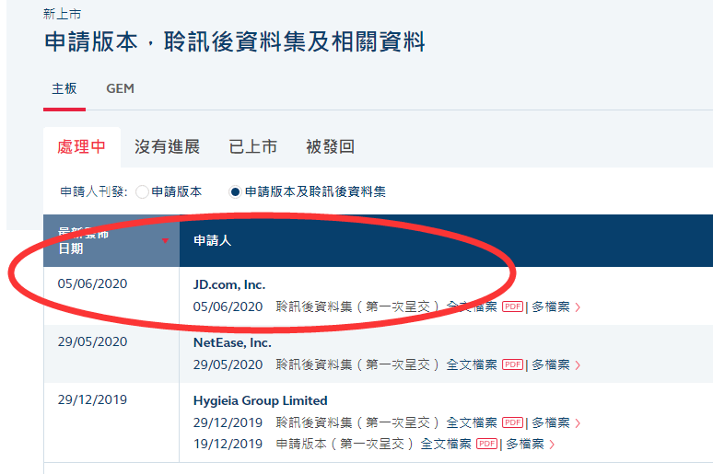The image size is (713, 474).
Task: Expand Hygieia 29/12/2019 多檔案 chevron
Action: [x=578, y=423]
